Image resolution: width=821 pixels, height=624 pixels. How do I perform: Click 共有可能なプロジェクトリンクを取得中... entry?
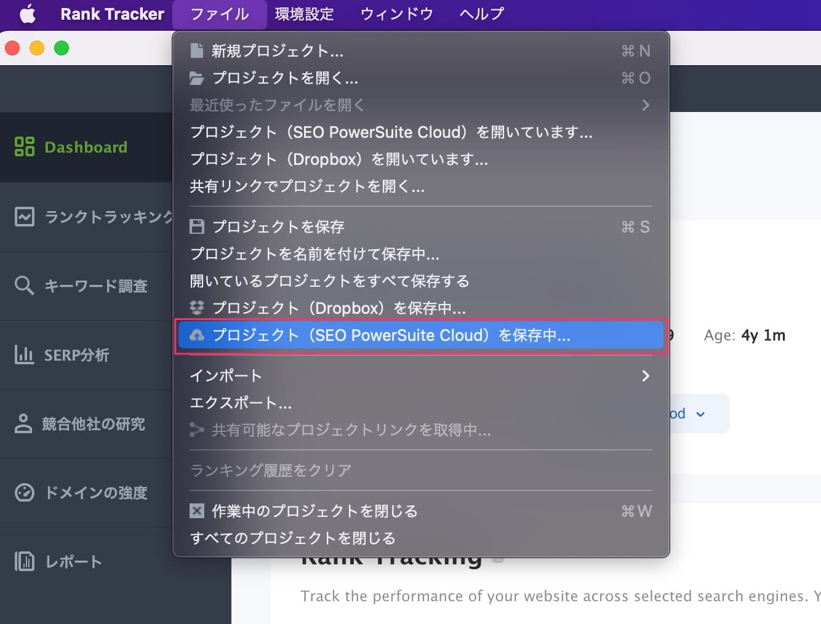(x=421, y=430)
